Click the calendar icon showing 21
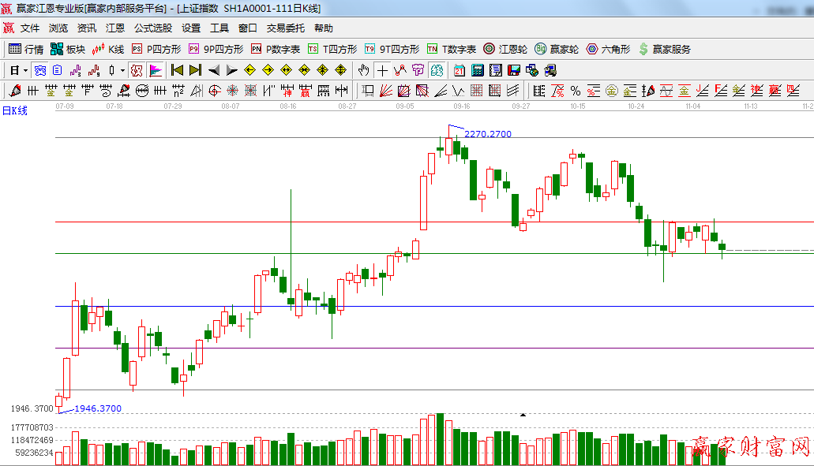 (459, 70)
